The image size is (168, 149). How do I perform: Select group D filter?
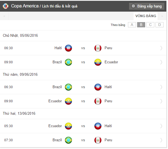[159, 25]
